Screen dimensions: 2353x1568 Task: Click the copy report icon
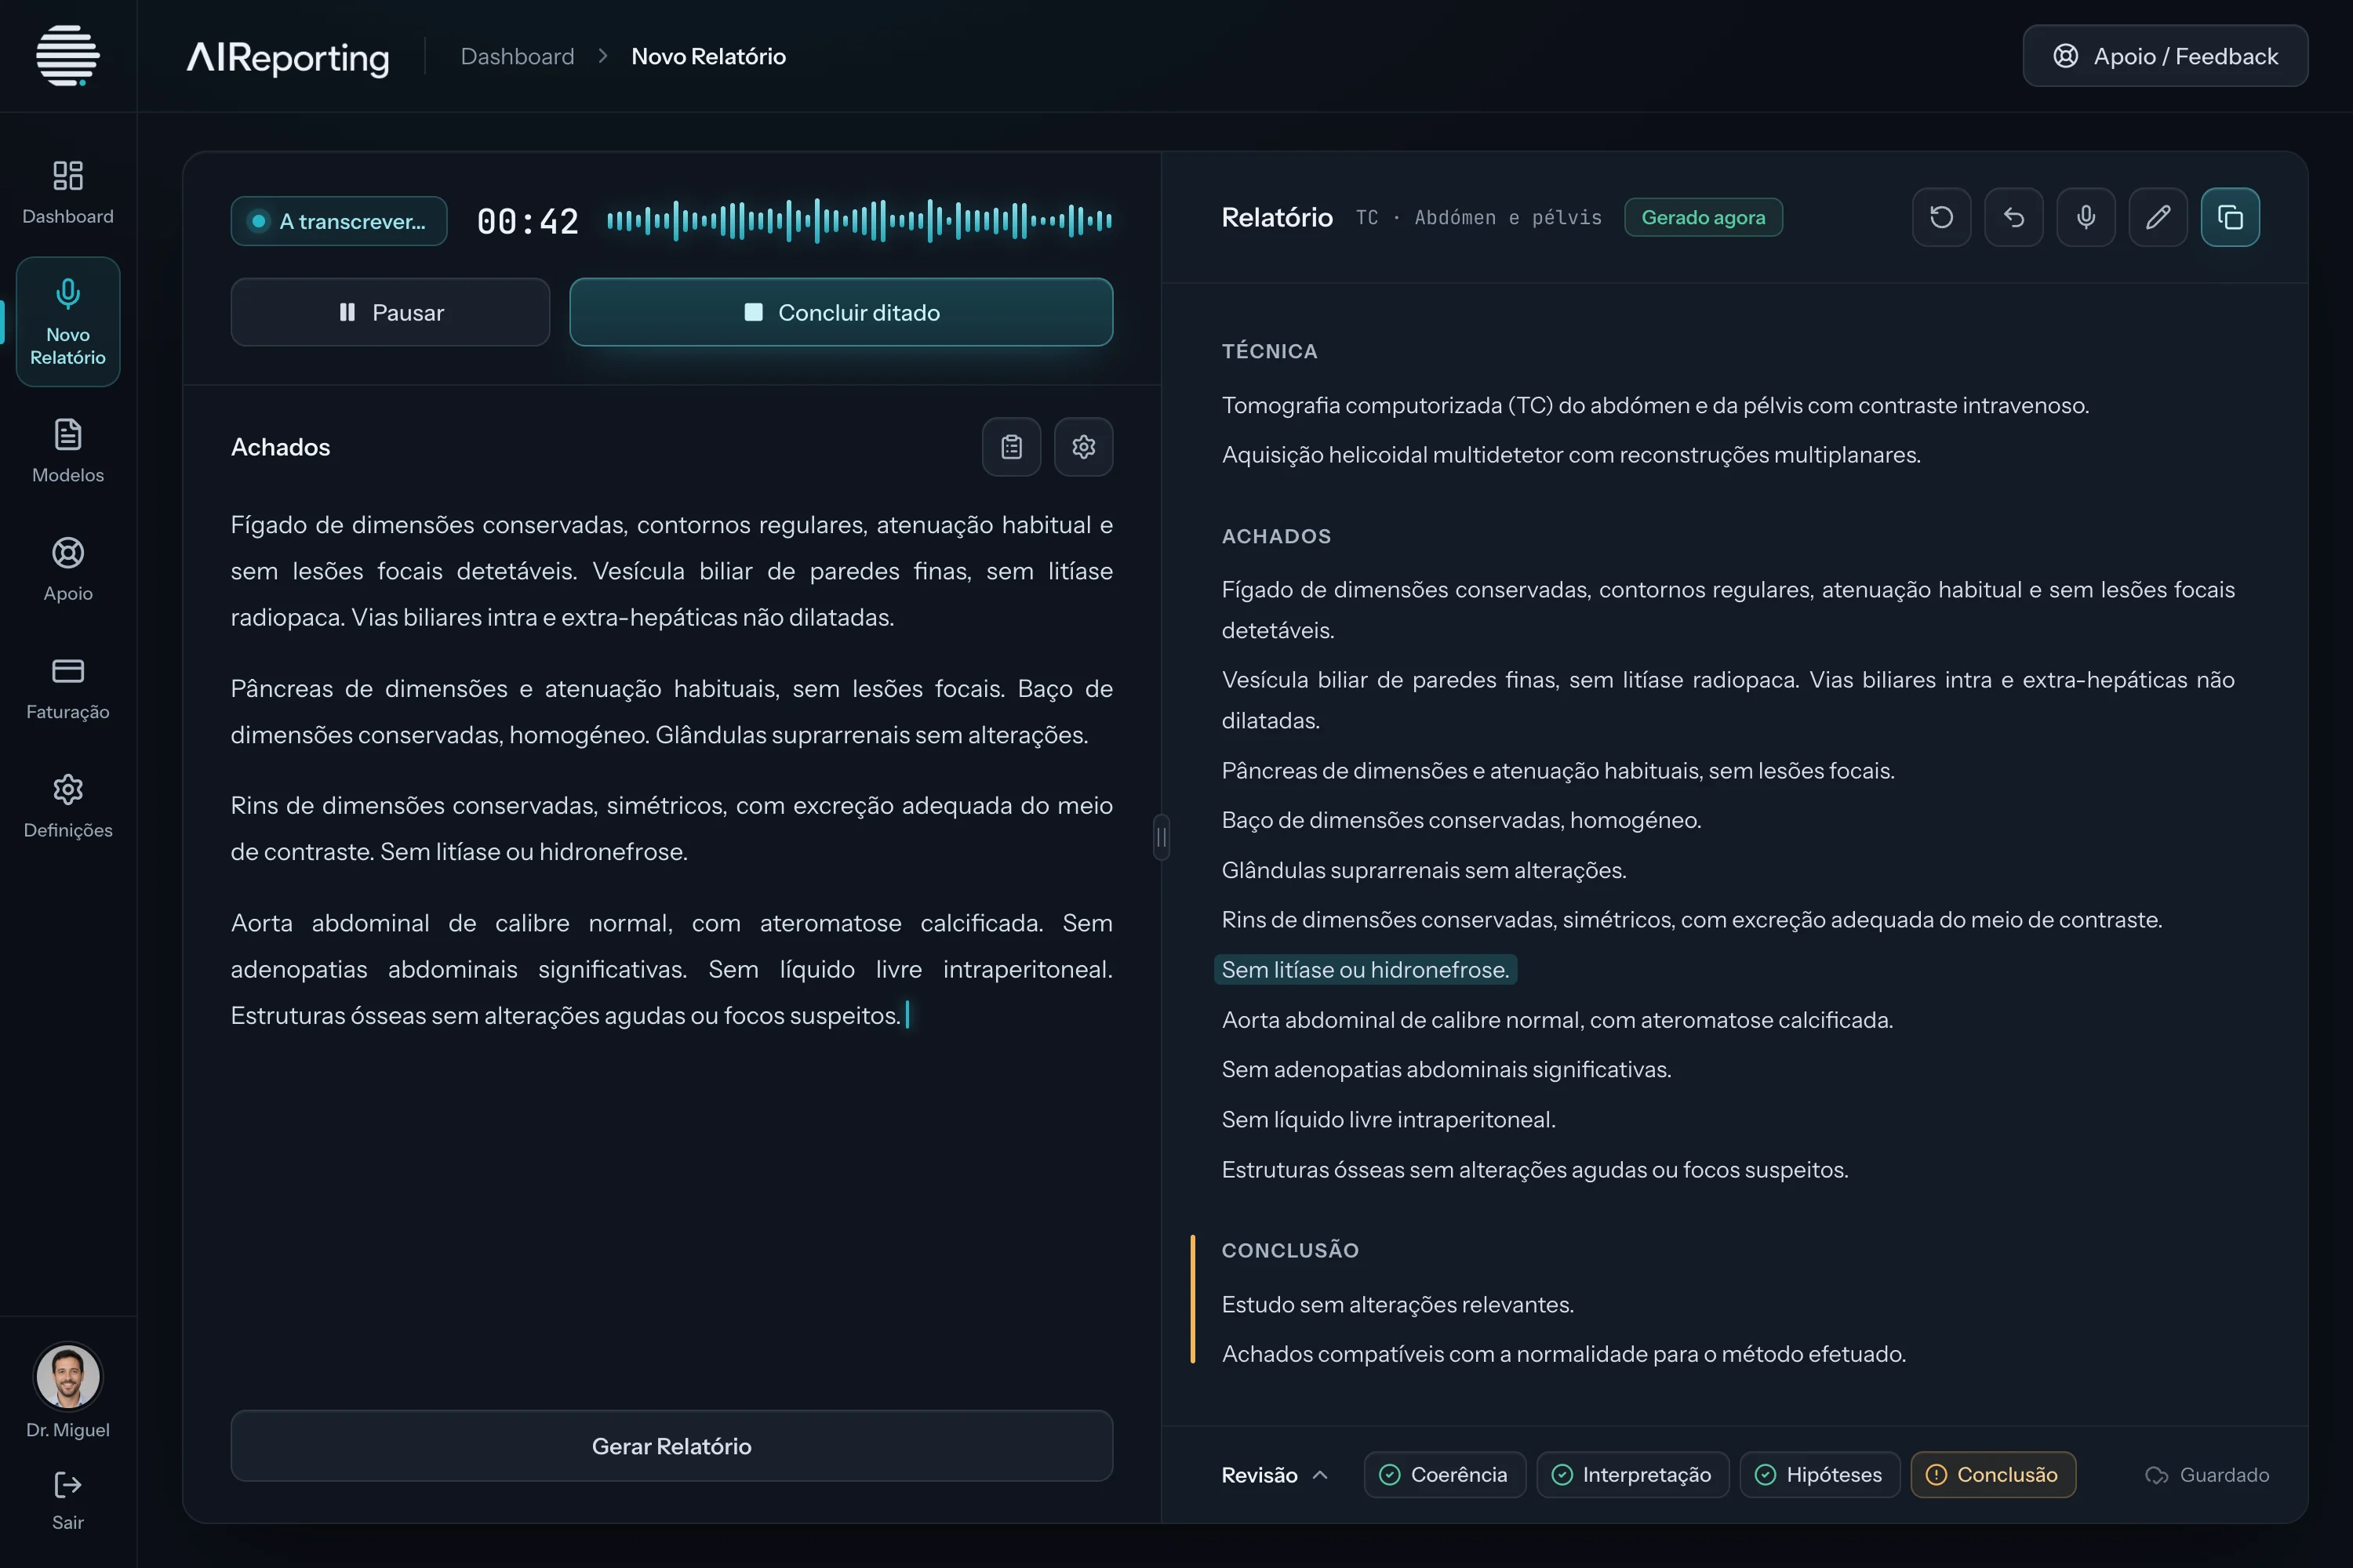(x=2230, y=217)
